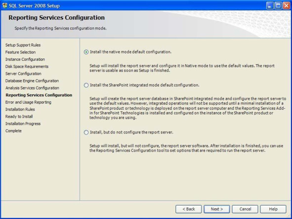The height and width of the screenshot is (219, 292).
Task: Select native mode default configuration radio button
Action: pyautogui.click(x=86, y=52)
